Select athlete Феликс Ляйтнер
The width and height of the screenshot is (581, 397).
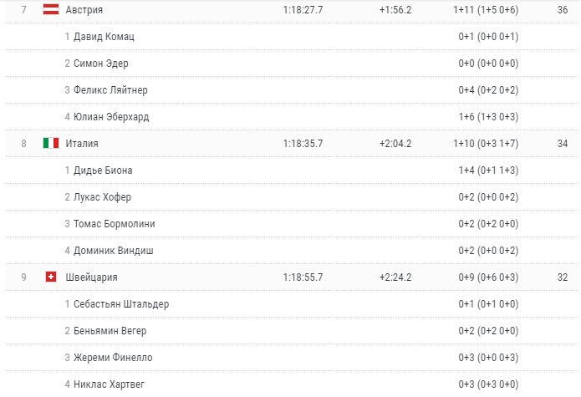coord(110,90)
